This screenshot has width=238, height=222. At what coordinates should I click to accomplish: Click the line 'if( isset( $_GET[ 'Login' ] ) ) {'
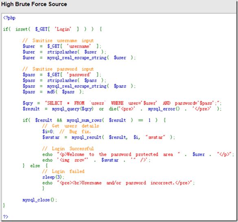52,29
